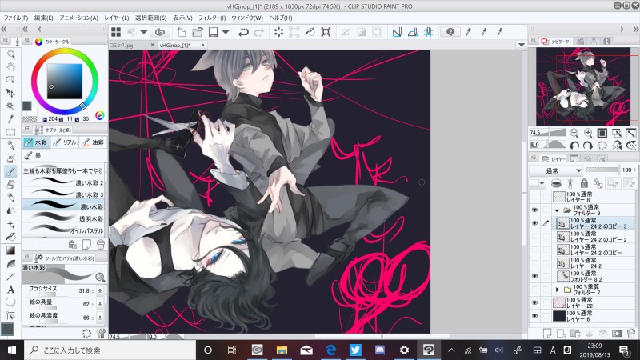
Task: Select the Hand move tool
Action: coord(10,67)
